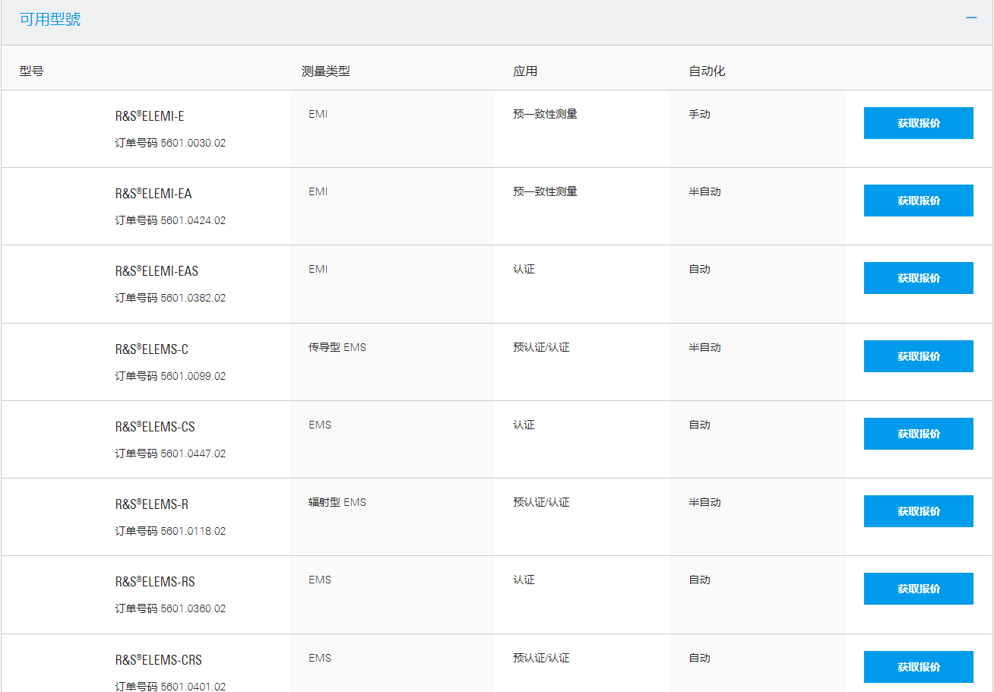Get quote for R&S ELEMI-EA
The height and width of the screenshot is (692, 994).
point(918,201)
